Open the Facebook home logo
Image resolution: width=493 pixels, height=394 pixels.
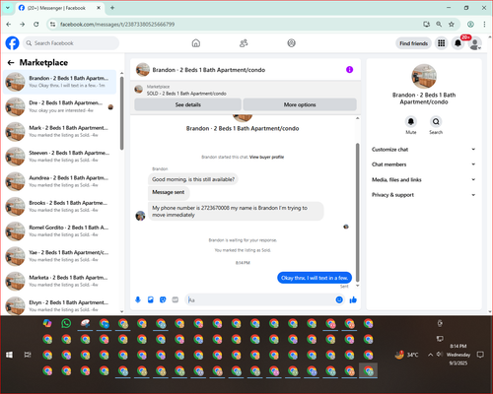(x=13, y=43)
